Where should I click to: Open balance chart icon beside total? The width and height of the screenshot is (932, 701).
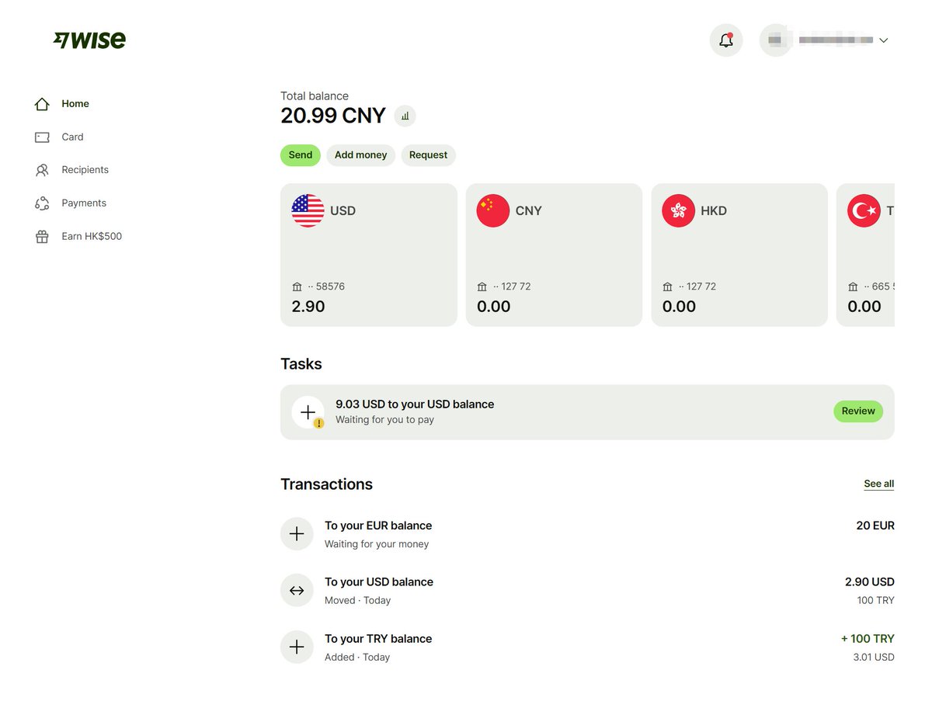click(x=405, y=116)
